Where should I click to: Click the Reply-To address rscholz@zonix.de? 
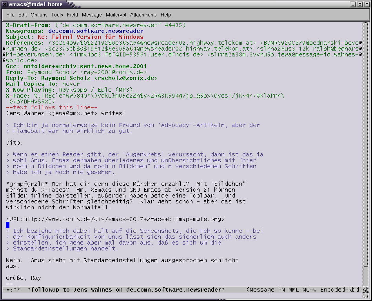126,78
